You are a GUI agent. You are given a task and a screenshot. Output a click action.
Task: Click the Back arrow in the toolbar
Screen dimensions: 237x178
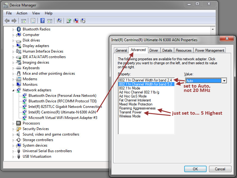point(7,21)
